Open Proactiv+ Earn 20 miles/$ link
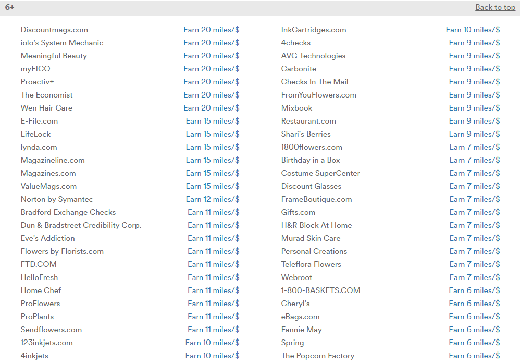 [211, 82]
